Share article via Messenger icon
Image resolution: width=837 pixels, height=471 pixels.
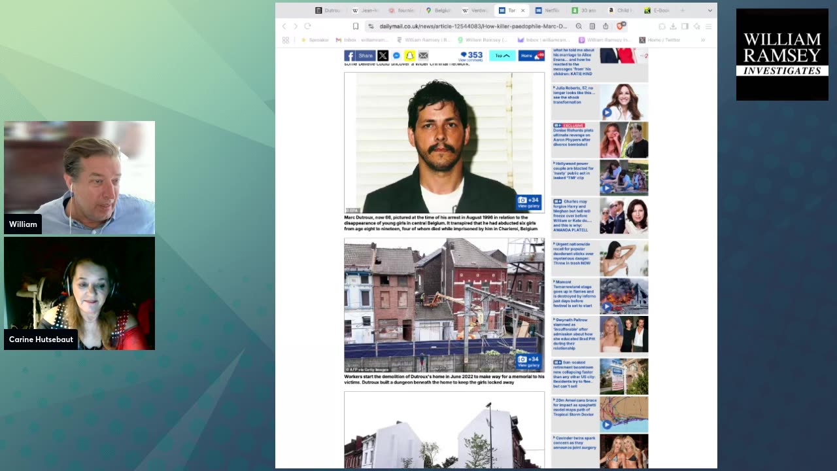pyautogui.click(x=396, y=56)
